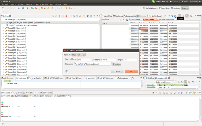Add a memory monitor with green plus
This screenshot has width=202, height=126.
(120, 20)
